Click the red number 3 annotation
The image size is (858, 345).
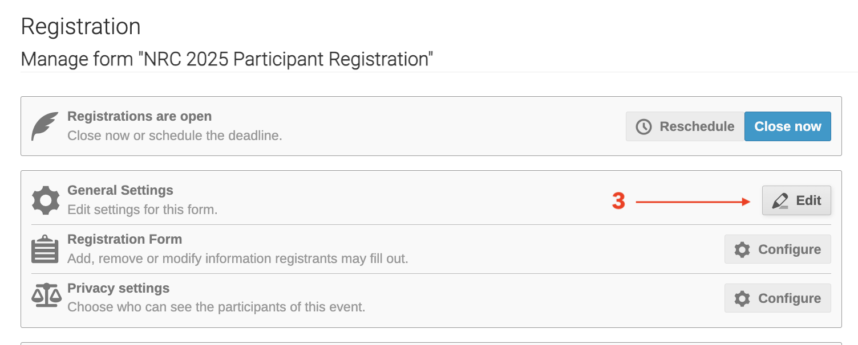(x=618, y=201)
